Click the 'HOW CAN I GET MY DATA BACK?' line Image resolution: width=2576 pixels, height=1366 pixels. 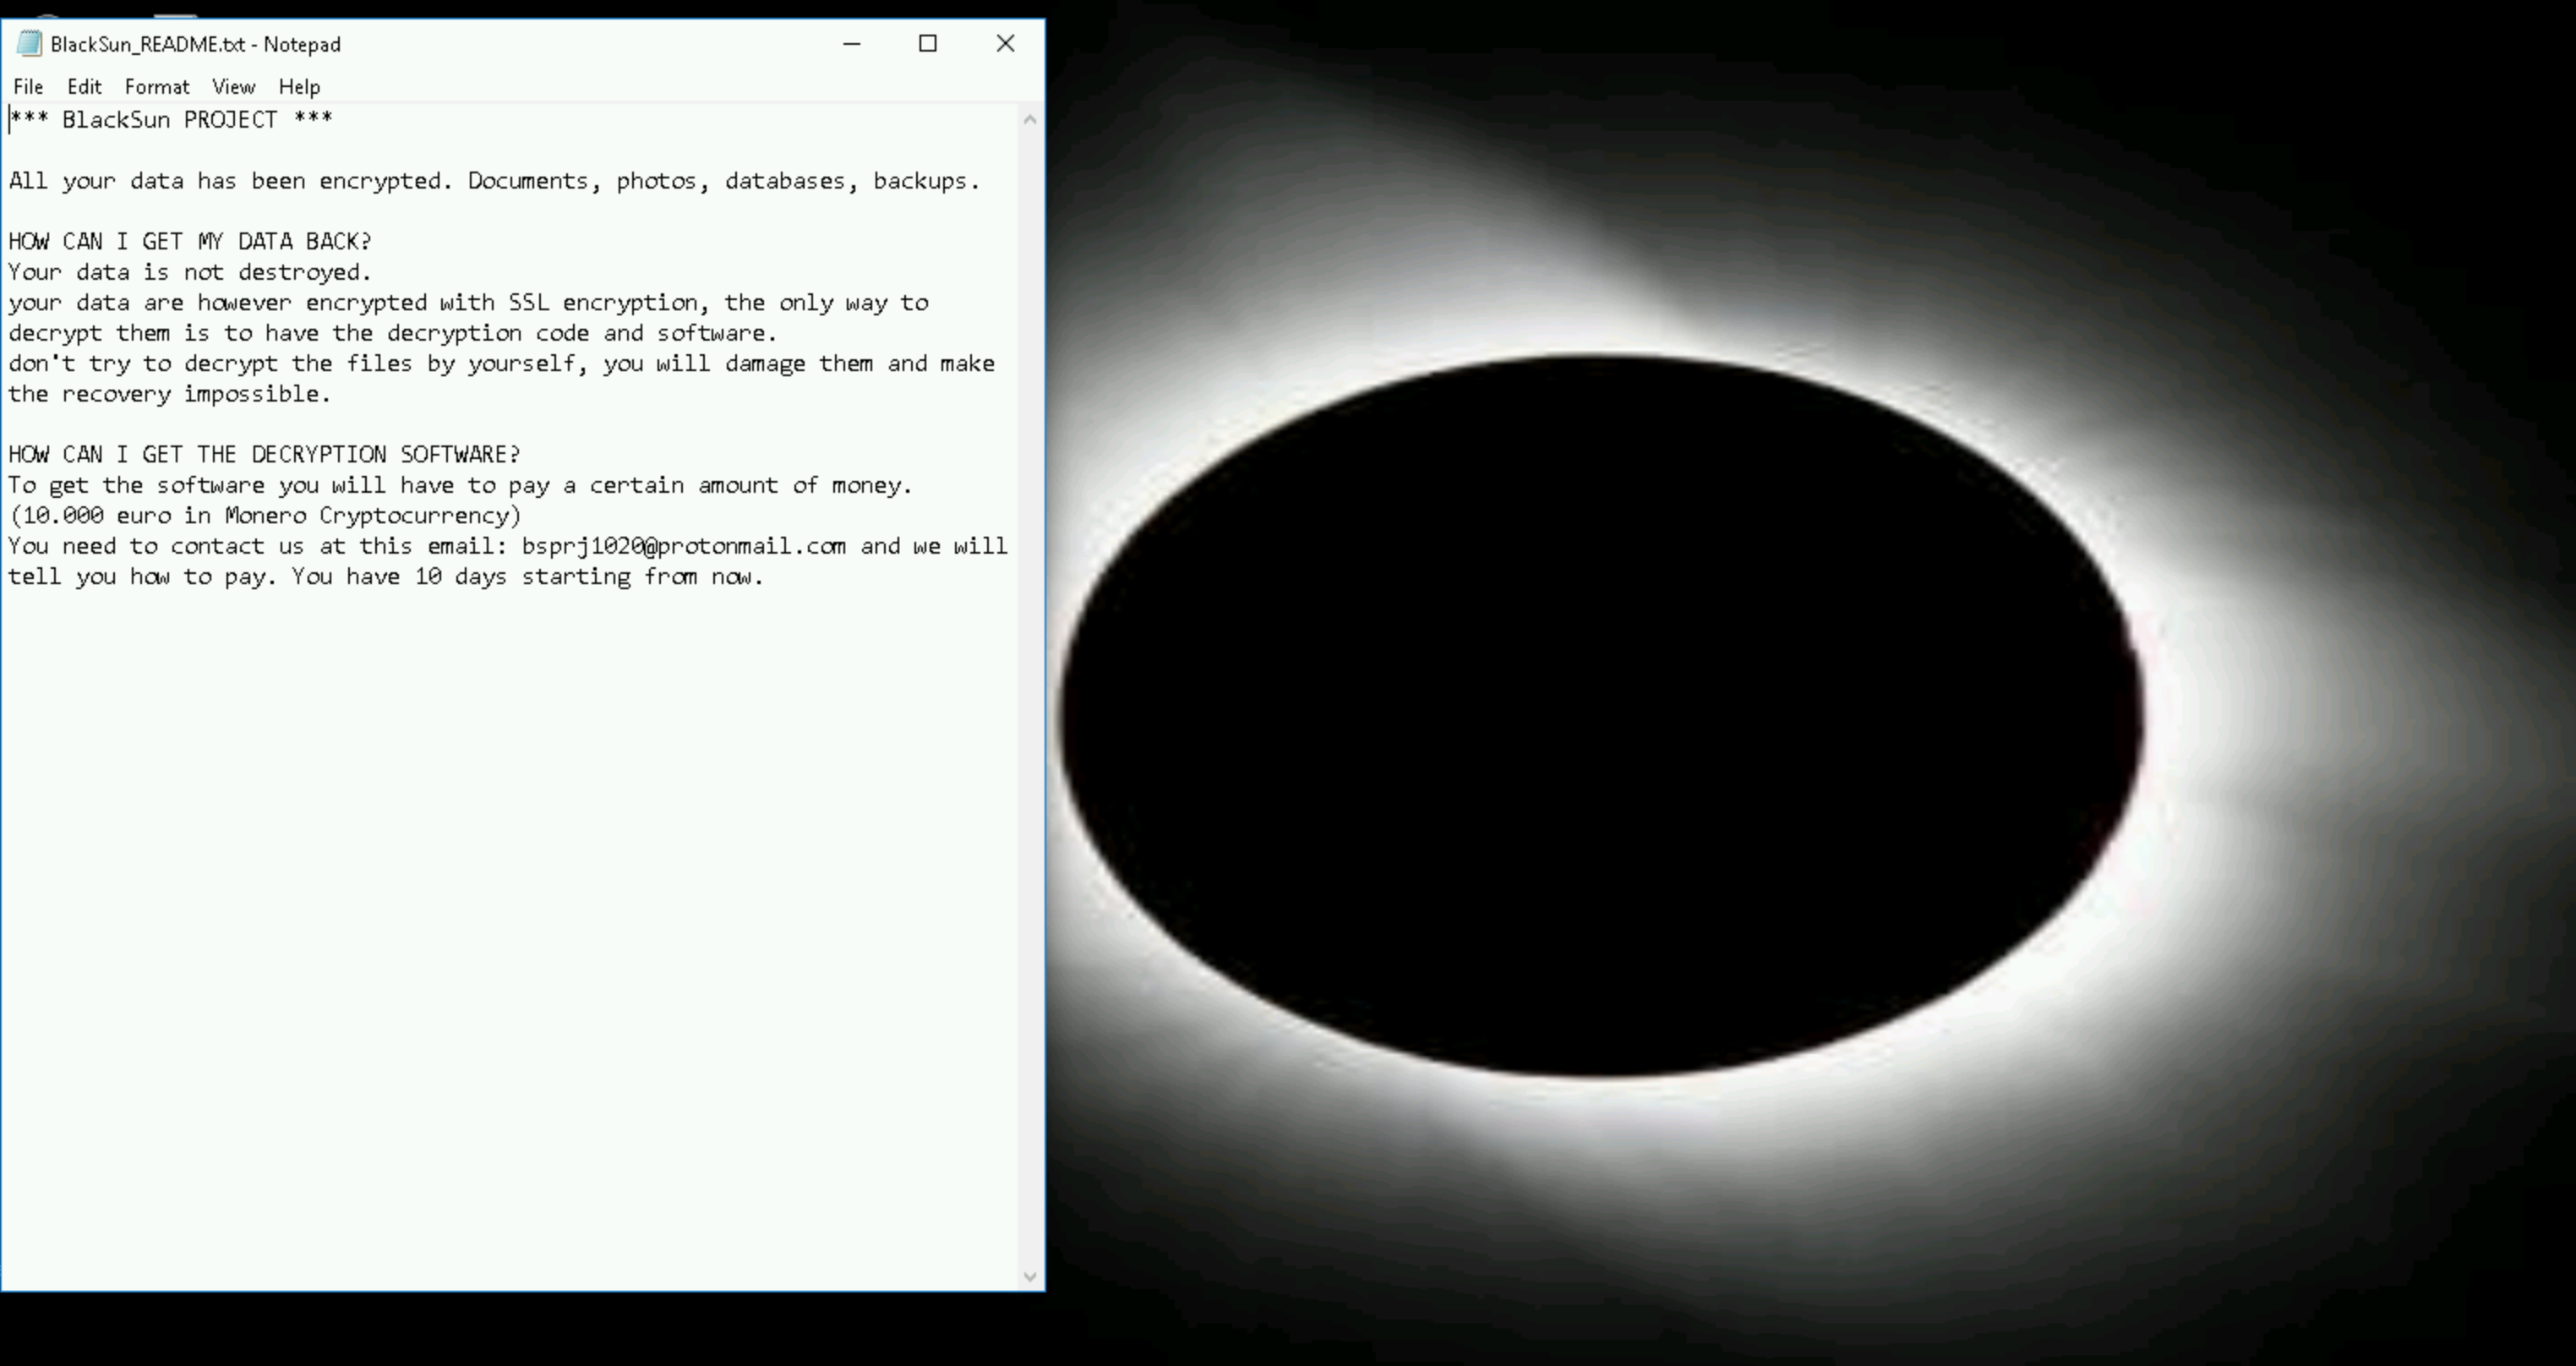[x=190, y=242]
